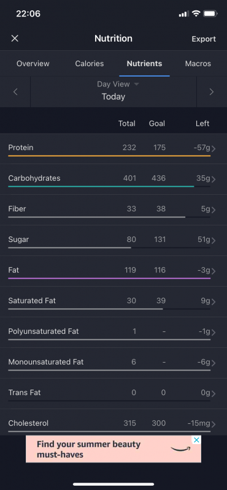The height and width of the screenshot is (490, 227).
Task: Open the Day View dropdown
Action: tap(118, 84)
